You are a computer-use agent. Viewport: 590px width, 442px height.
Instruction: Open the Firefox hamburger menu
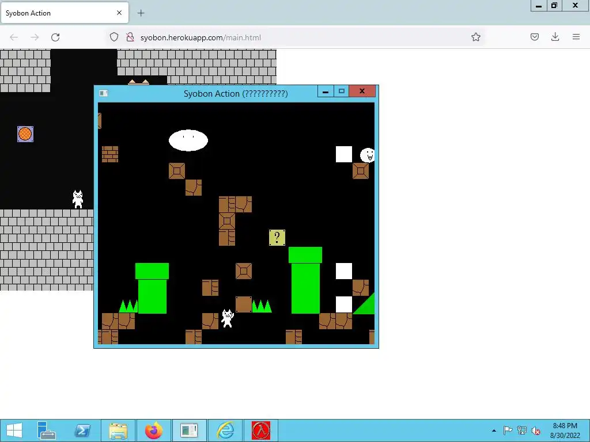pos(576,37)
